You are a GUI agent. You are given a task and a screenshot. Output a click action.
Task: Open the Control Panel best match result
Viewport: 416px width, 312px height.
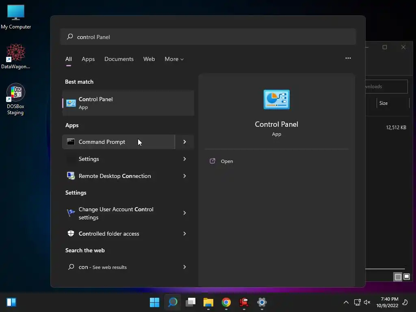point(128,103)
